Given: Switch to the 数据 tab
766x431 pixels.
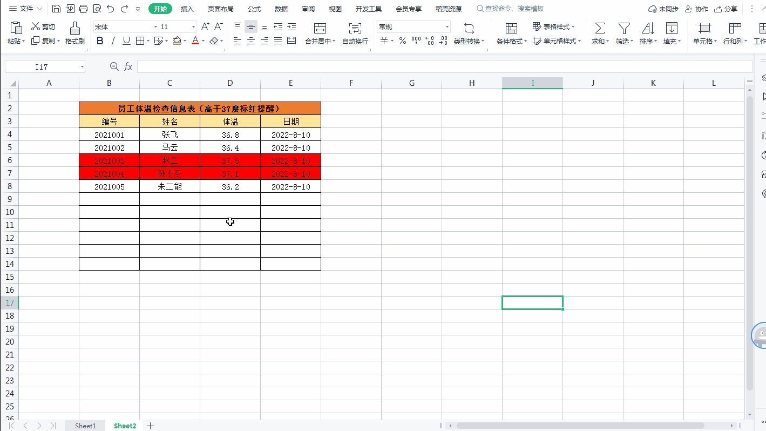Looking at the screenshot, I should 281,9.
